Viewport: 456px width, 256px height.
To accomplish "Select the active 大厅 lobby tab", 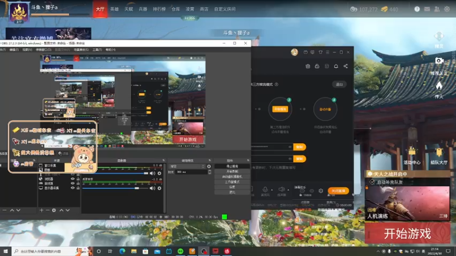I will [100, 9].
